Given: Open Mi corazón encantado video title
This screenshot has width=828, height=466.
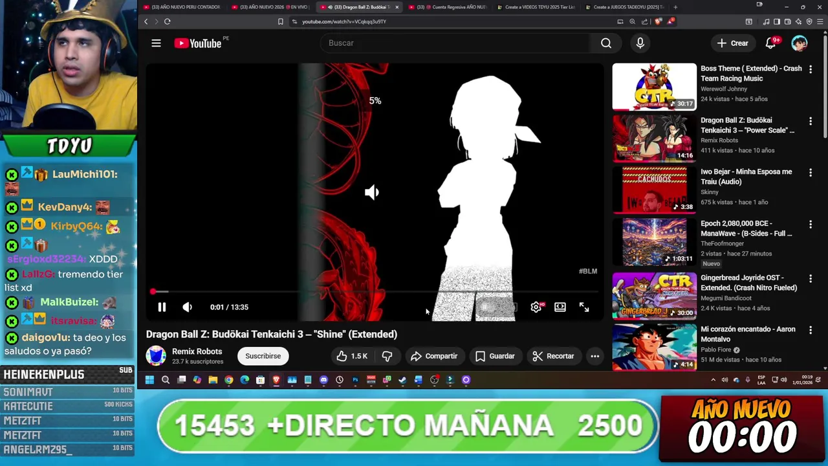Looking at the screenshot, I should tap(748, 334).
